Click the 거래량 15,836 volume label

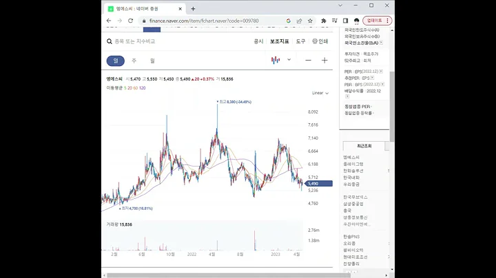(x=119, y=224)
